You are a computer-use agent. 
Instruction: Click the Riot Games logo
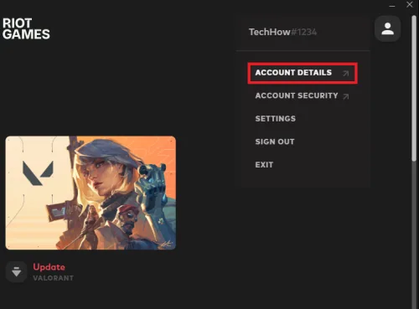pyautogui.click(x=26, y=28)
